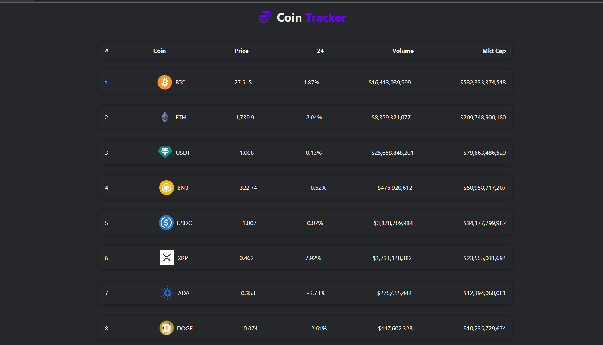Click the 24 change column header
Image resolution: width=603 pixels, height=345 pixels.
(x=321, y=51)
